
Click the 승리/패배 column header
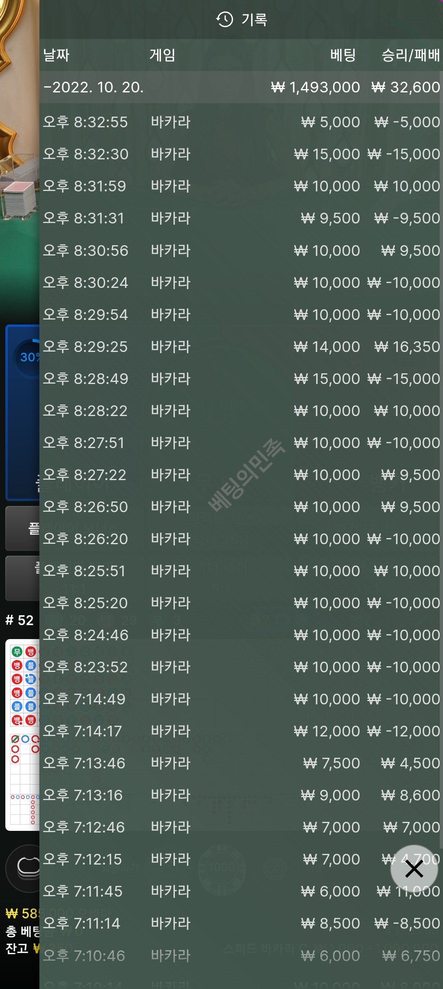(411, 55)
